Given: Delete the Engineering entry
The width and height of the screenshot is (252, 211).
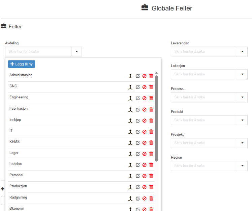Looking at the screenshot, I should pyautogui.click(x=151, y=98).
